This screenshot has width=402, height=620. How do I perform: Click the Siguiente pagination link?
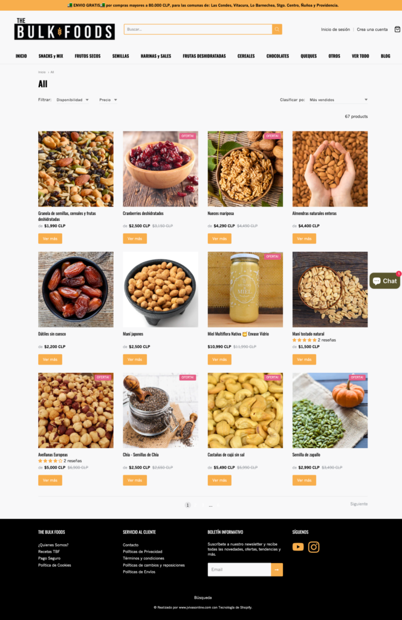[x=358, y=504]
